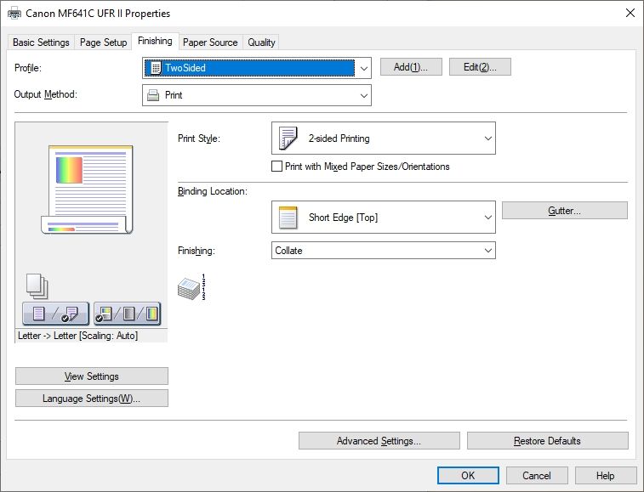Click the Short Edge binding icon
644x492 pixels.
tap(288, 218)
